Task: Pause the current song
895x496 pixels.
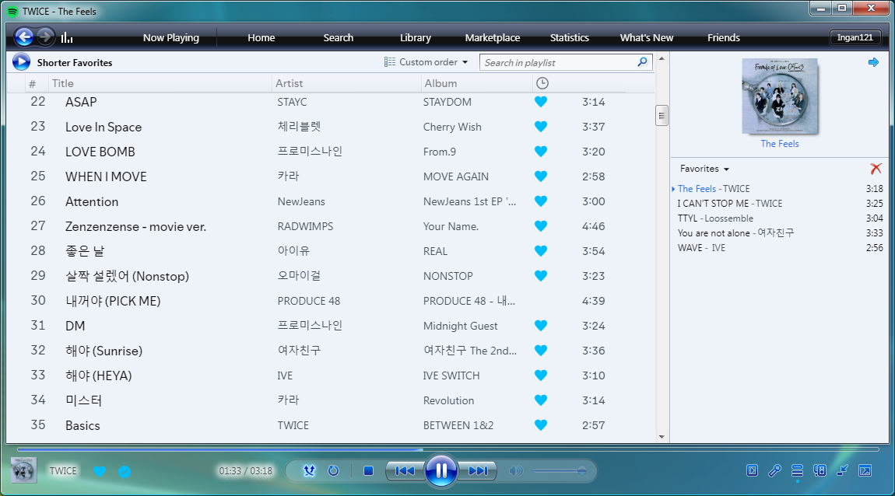Action: (441, 471)
